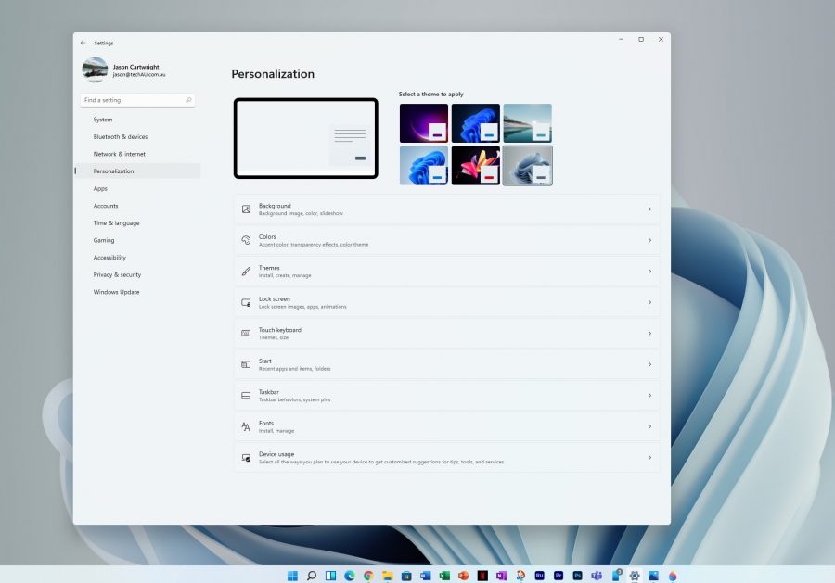
Task: Click the Windows Start button
Action: (x=292, y=576)
